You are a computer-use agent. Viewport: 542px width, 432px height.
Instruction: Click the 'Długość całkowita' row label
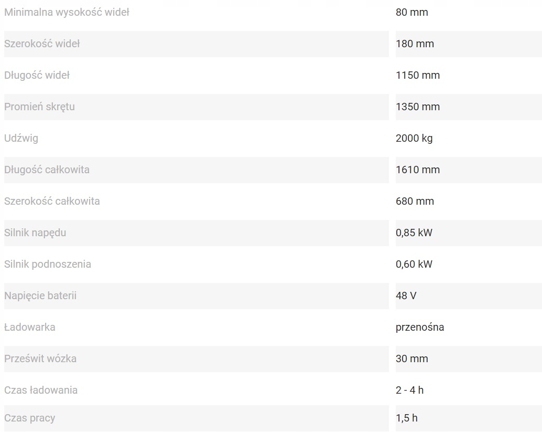click(x=47, y=170)
